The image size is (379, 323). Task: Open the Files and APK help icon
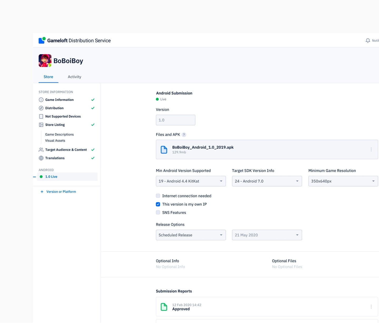pos(184,135)
